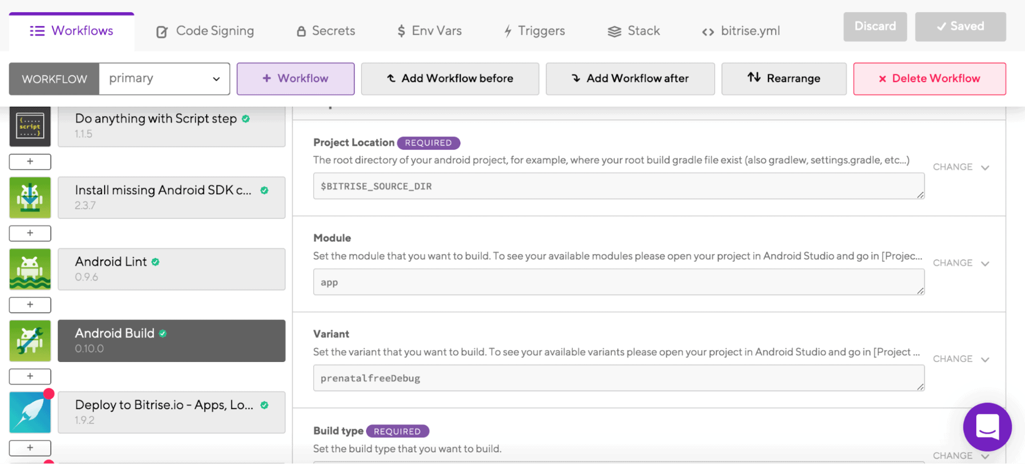Open the Workflows tab
The image size is (1025, 464).
point(72,31)
